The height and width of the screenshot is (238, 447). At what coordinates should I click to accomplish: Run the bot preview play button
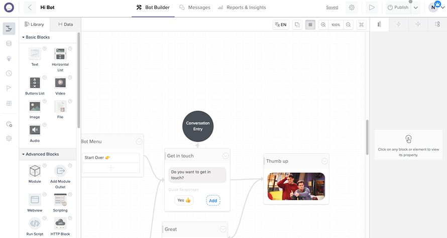[372, 8]
